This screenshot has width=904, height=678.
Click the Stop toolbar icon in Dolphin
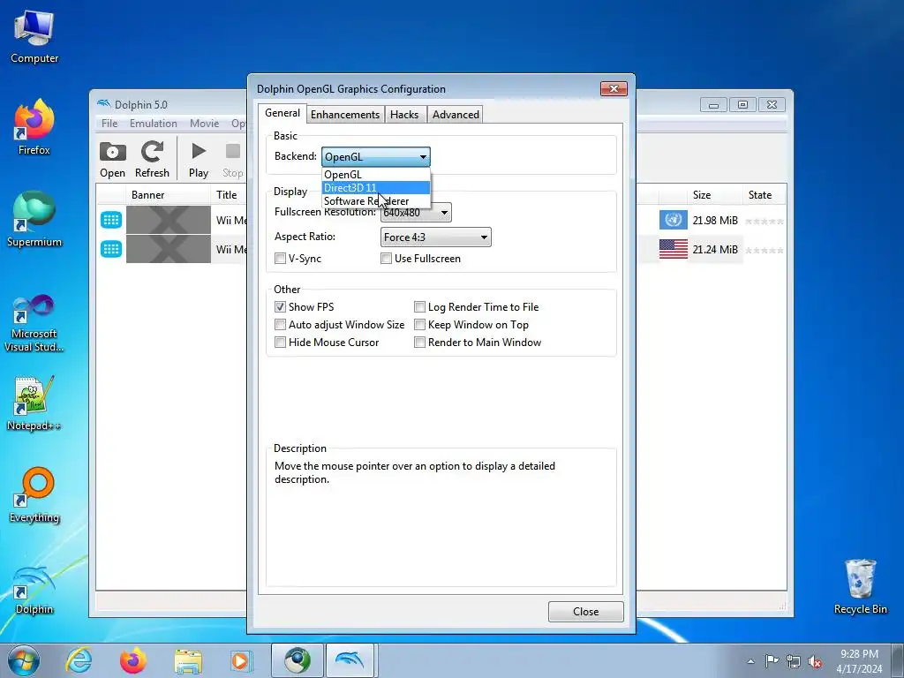click(x=233, y=159)
